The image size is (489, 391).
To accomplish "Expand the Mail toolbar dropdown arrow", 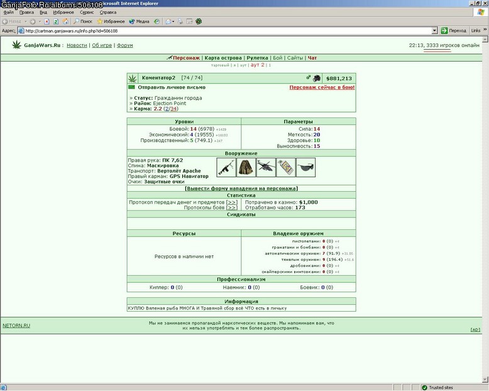I will tap(173, 21).
